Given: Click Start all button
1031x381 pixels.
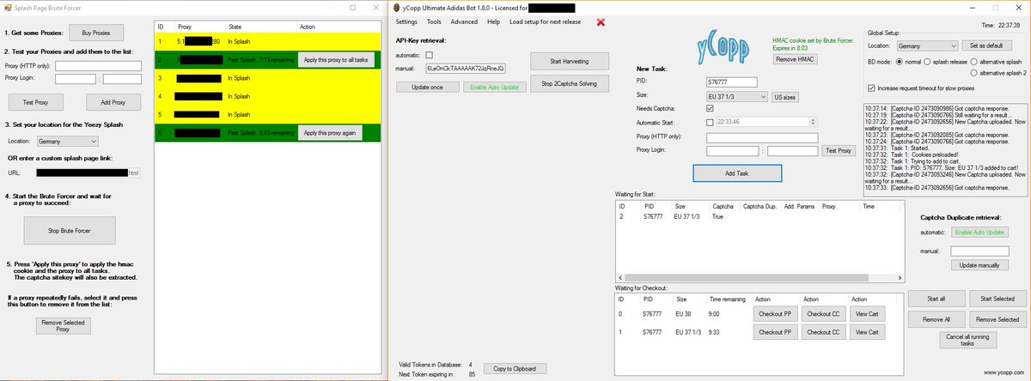Looking at the screenshot, I should click(936, 299).
